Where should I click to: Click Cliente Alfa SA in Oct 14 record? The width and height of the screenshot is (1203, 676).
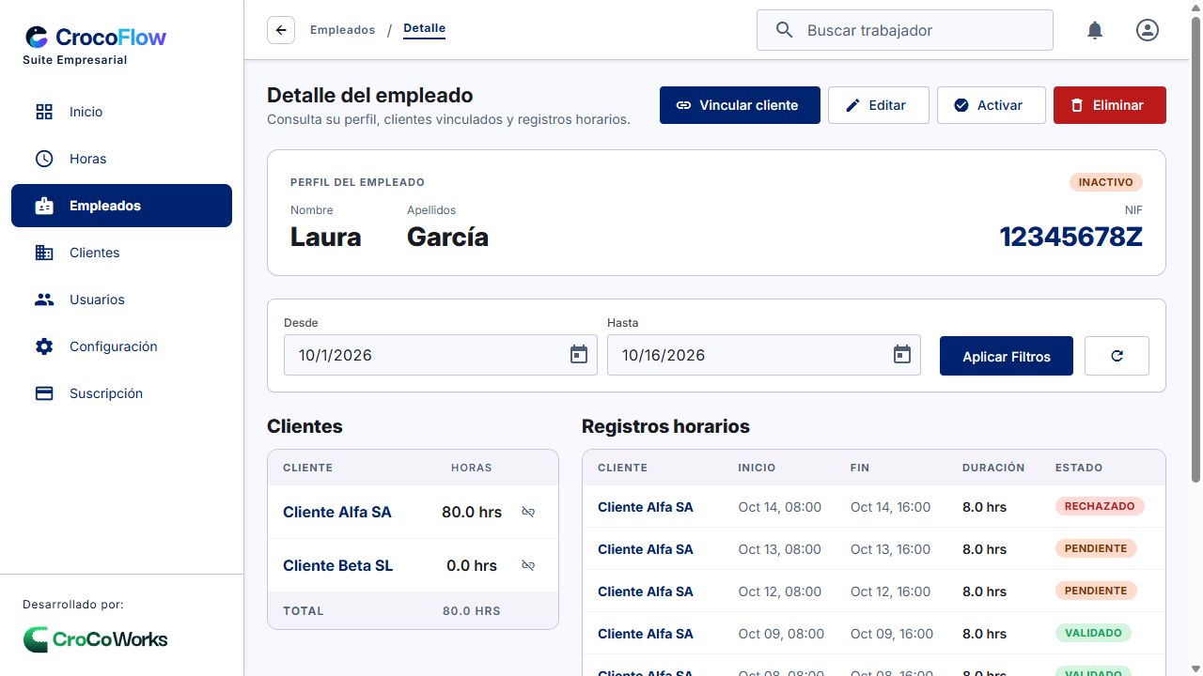646,507
